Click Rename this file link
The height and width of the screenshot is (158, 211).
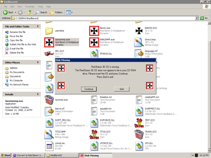pyautogui.click(x=17, y=32)
